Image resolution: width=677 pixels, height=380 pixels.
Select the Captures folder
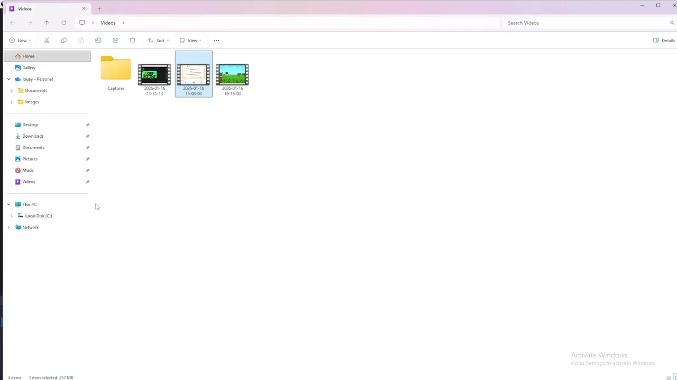pos(116,73)
